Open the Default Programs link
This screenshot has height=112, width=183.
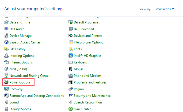pos(86,22)
